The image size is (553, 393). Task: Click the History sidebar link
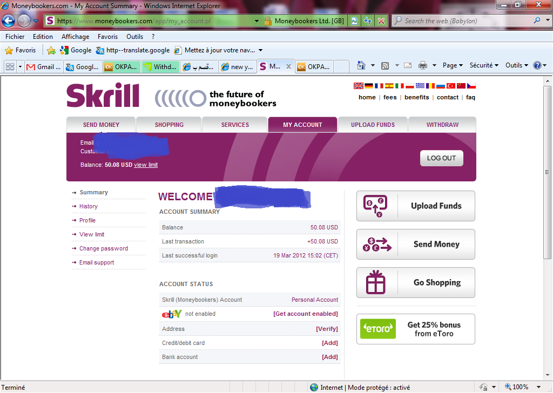coord(89,206)
